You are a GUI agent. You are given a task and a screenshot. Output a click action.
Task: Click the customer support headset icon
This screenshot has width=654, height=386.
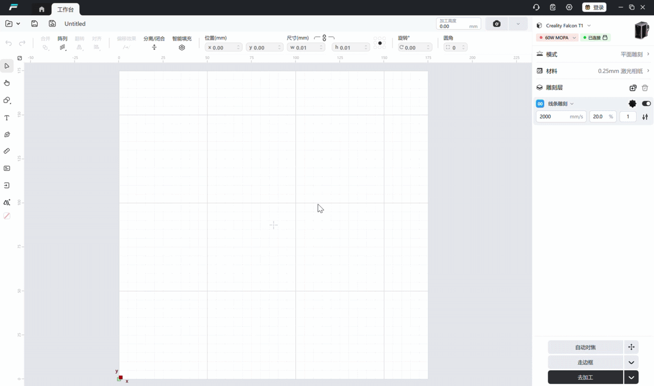point(536,7)
